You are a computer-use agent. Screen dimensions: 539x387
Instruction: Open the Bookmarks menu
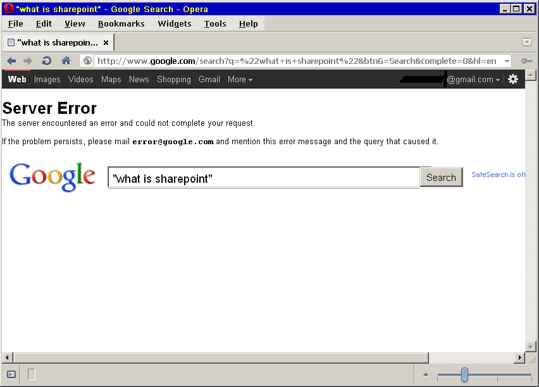coord(121,24)
